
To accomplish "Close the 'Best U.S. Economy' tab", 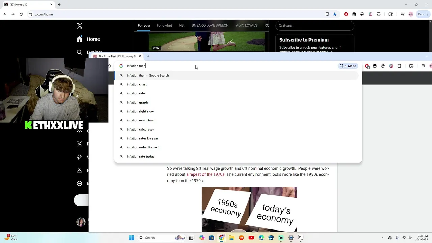I will (x=140, y=56).
